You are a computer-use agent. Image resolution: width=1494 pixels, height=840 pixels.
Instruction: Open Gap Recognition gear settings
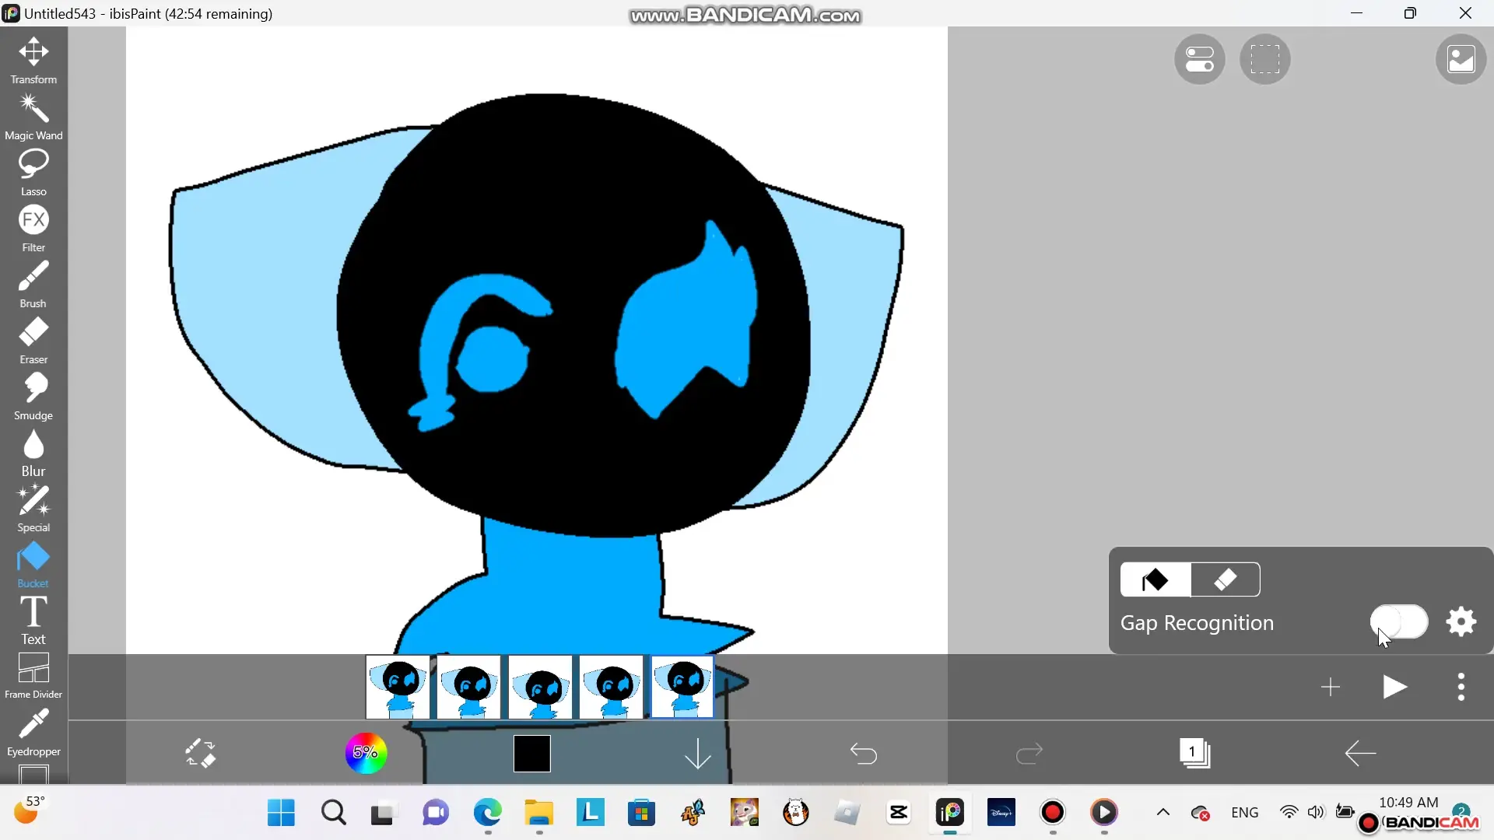point(1461,622)
